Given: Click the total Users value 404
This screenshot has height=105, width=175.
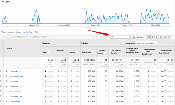Looking at the screenshot, I should 50,60.
